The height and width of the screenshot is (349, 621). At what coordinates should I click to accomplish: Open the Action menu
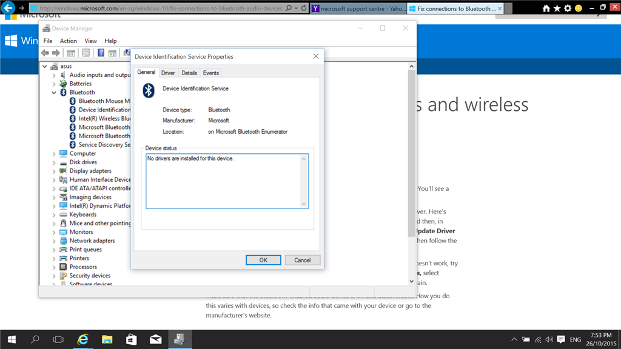(68, 41)
